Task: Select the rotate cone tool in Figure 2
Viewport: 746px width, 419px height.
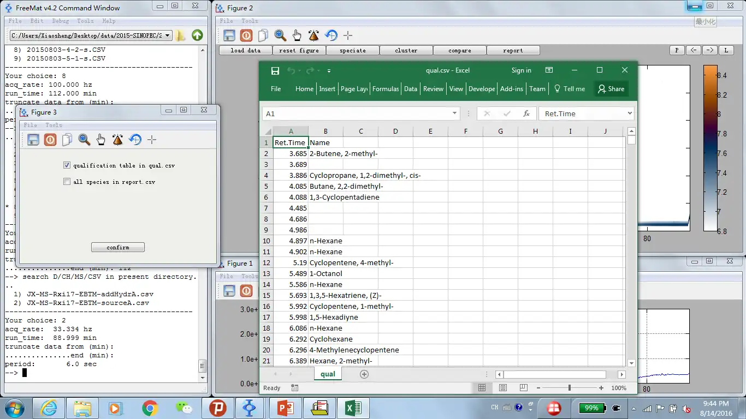Action: pos(314,35)
